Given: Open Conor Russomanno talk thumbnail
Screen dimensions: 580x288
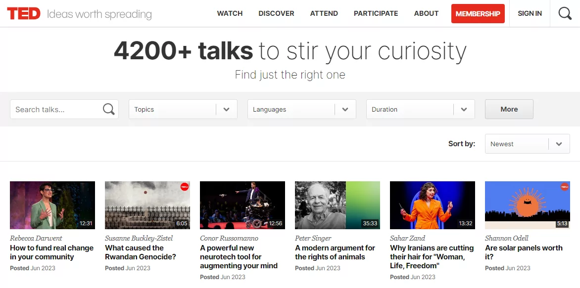Looking at the screenshot, I should [x=242, y=206].
